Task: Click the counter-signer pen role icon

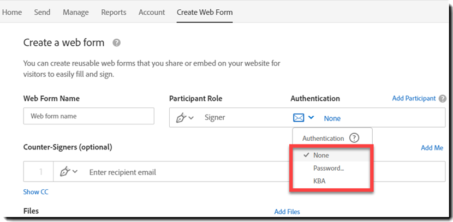Action: 64,172
